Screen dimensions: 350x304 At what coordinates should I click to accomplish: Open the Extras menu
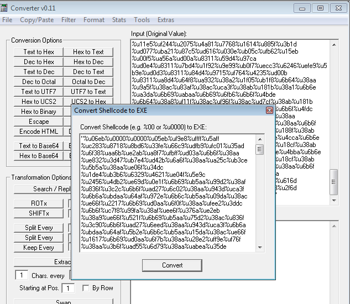tap(166, 20)
